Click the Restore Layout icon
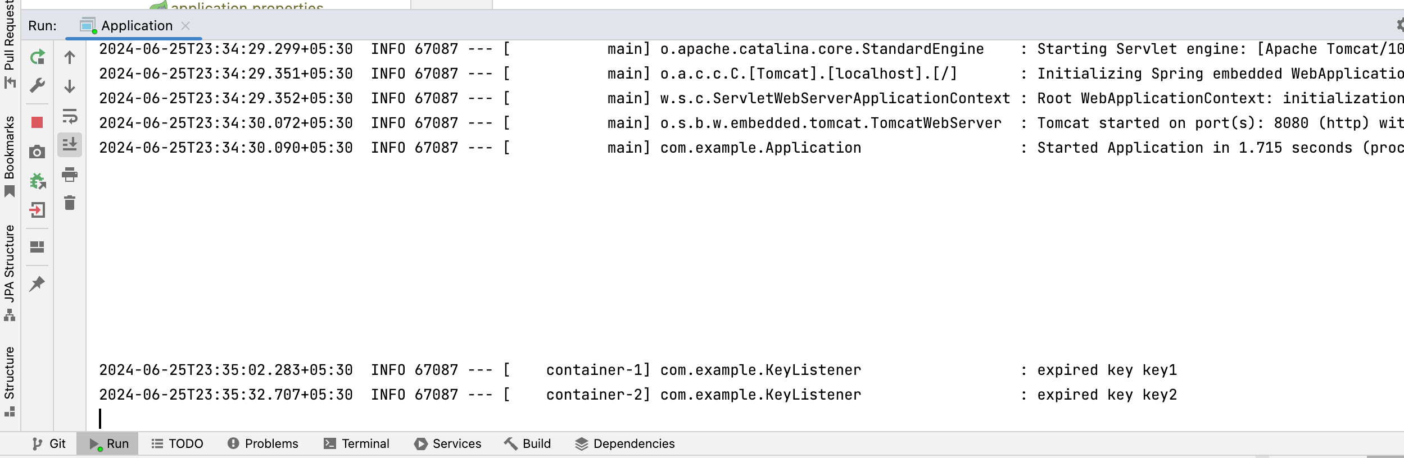This screenshot has height=458, width=1404. 37,247
